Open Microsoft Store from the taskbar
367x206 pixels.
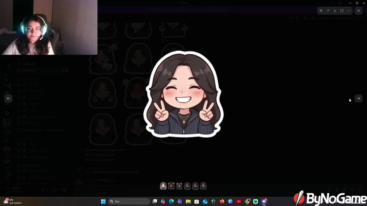(197, 201)
